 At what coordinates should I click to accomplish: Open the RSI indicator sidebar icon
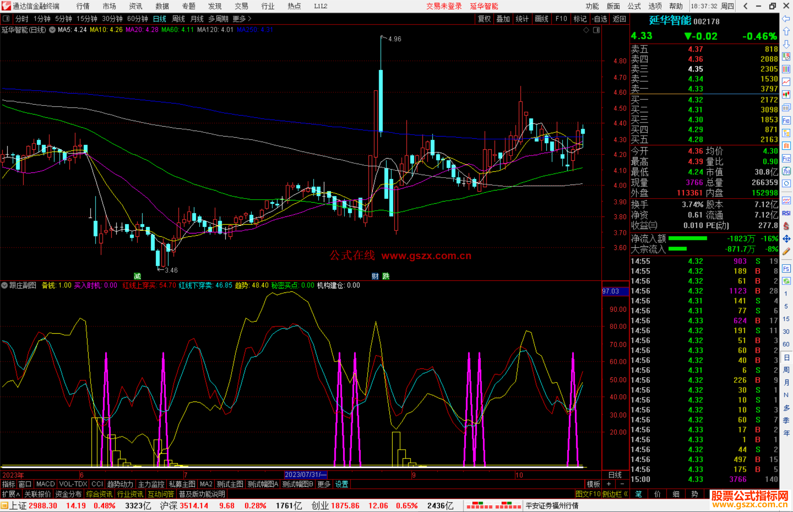(x=786, y=213)
